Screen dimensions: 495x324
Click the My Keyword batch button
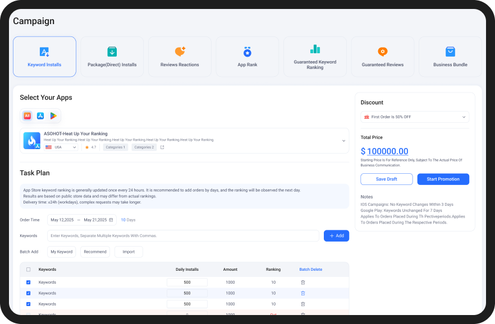tap(62, 252)
